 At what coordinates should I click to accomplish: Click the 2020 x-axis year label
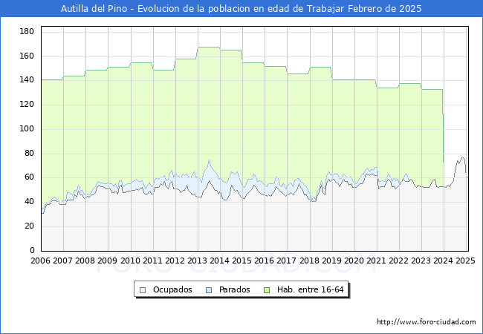pos(354,261)
